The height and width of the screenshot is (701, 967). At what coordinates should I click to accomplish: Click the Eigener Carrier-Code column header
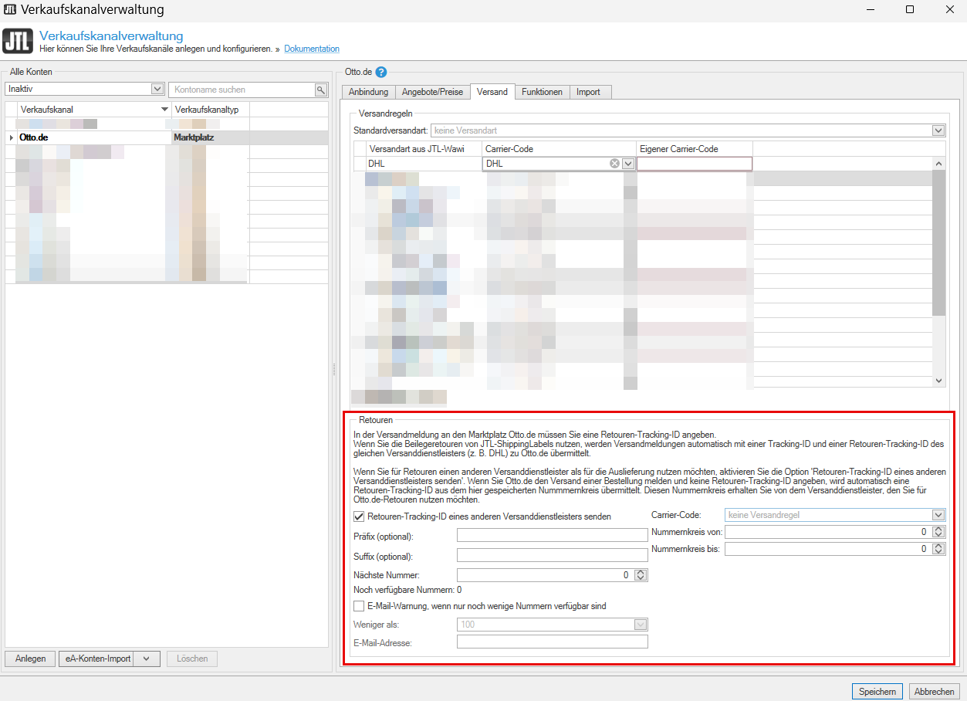click(x=695, y=149)
